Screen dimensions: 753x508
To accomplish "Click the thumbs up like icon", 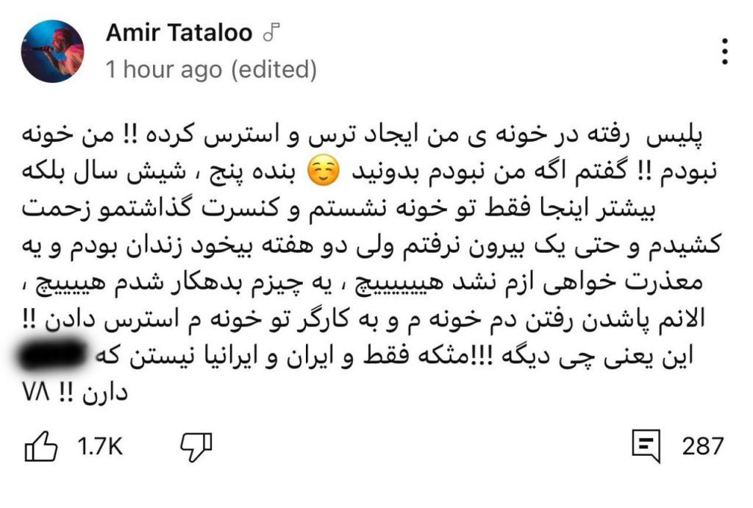I will (x=42, y=446).
